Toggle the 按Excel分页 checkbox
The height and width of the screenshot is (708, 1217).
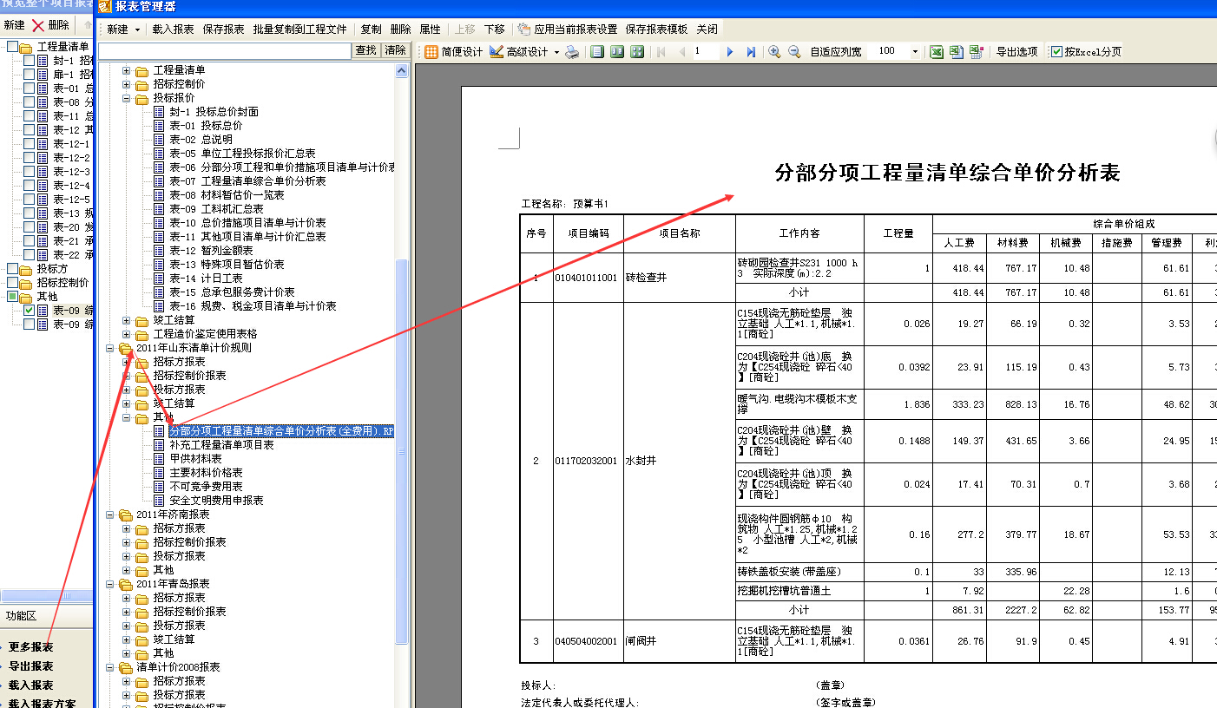1056,52
